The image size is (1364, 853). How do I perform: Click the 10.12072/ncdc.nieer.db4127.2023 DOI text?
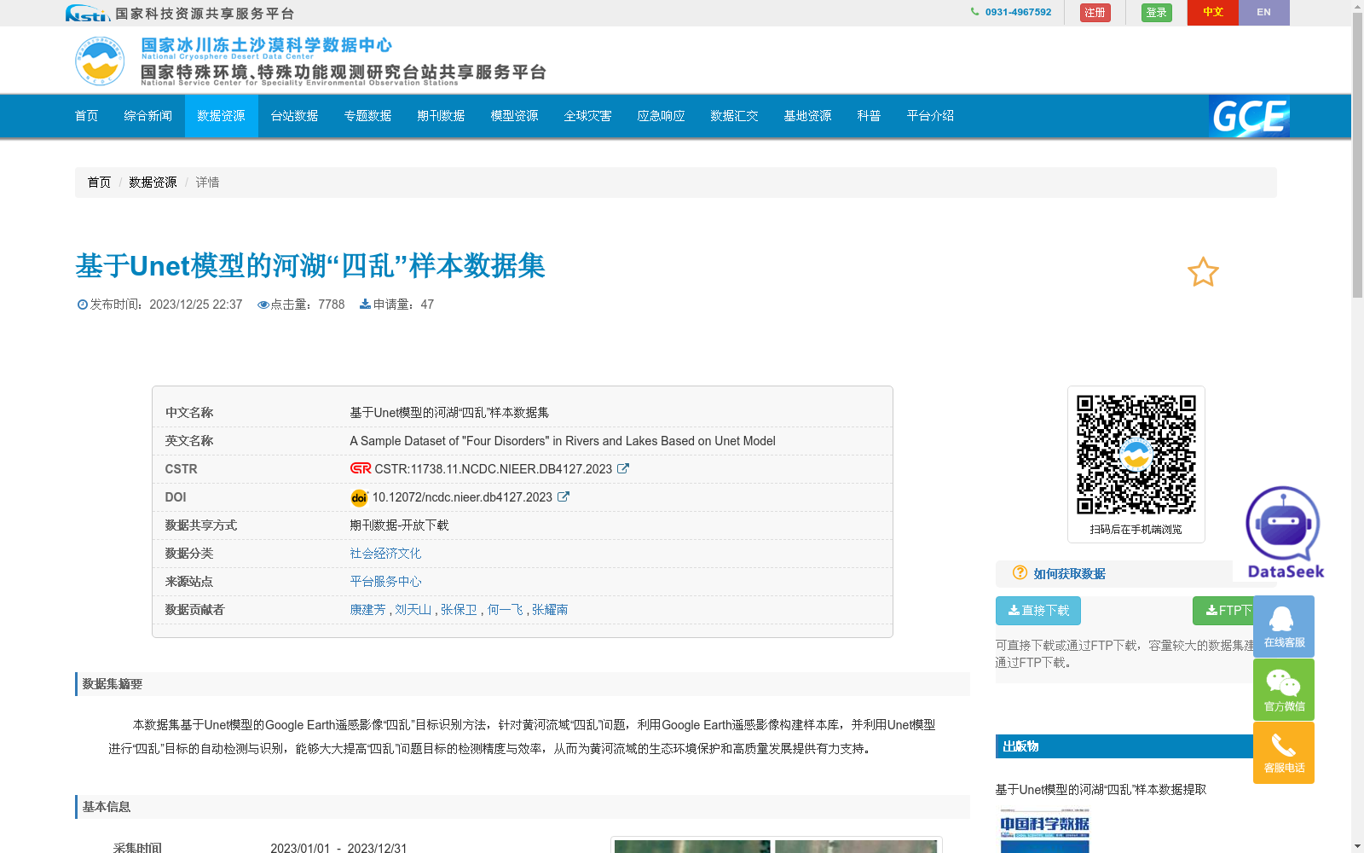[x=462, y=497]
